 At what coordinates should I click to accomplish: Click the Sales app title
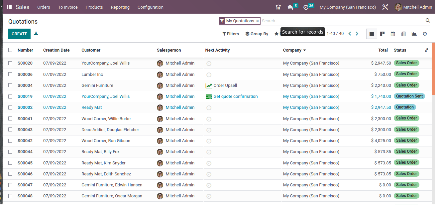click(22, 7)
